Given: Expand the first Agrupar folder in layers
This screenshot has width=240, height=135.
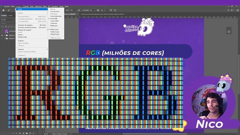Looking at the screenshot, I should click(x=5, y=35).
